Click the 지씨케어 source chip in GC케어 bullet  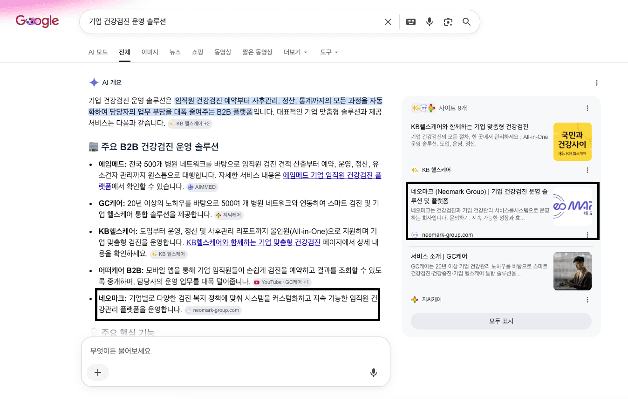(x=229, y=215)
